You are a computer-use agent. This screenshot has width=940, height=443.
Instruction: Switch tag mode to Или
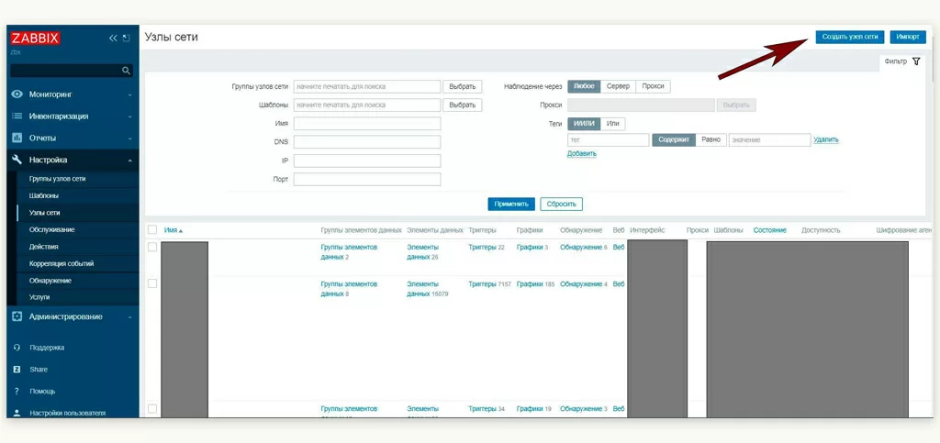[x=613, y=124]
